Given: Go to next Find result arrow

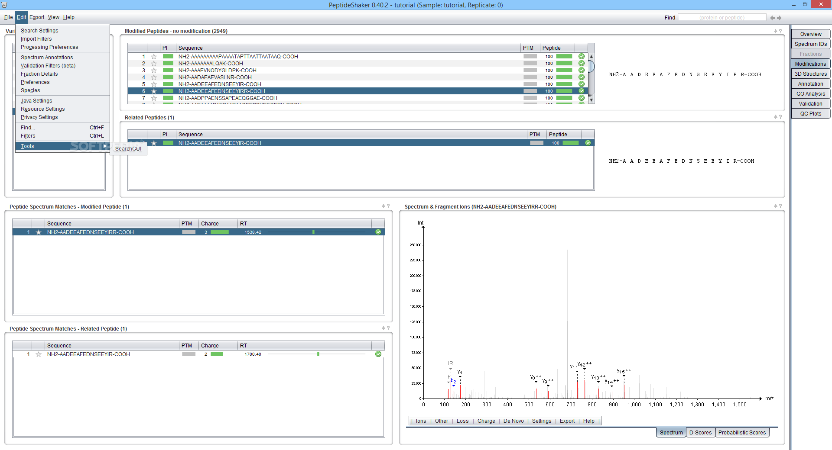Looking at the screenshot, I should point(779,18).
